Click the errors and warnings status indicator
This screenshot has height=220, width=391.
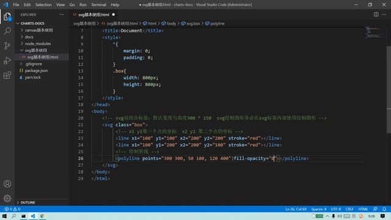click(12, 209)
